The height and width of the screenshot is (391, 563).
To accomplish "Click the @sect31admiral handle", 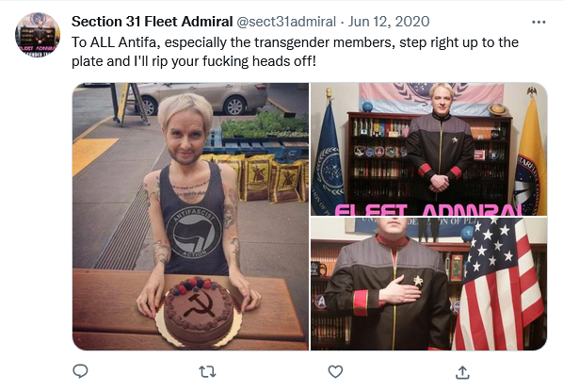I will click(286, 22).
